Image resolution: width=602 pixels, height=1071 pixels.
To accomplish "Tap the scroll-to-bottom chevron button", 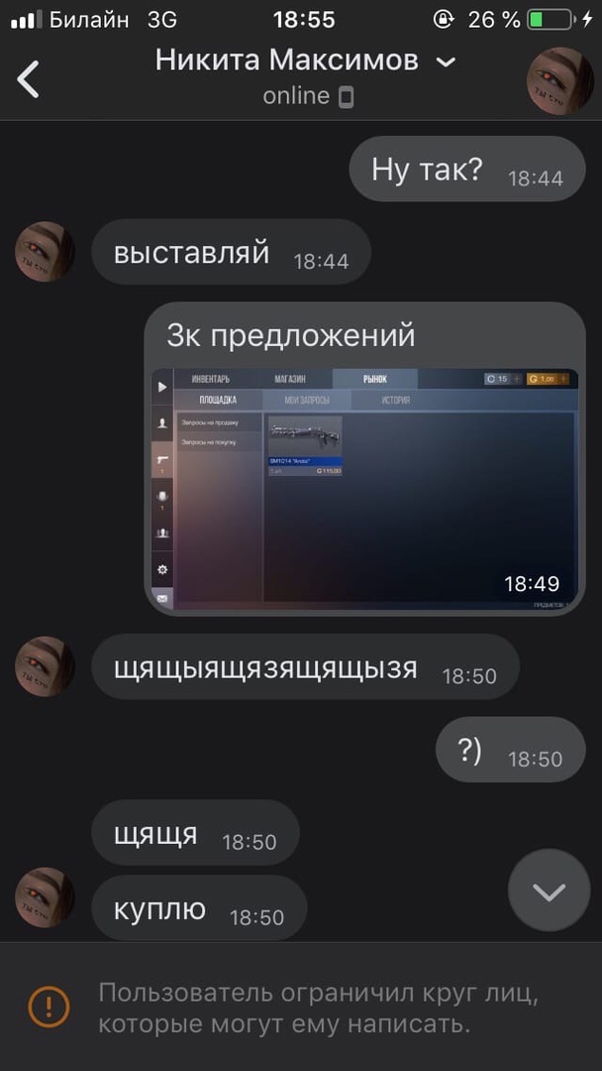I will (550, 890).
